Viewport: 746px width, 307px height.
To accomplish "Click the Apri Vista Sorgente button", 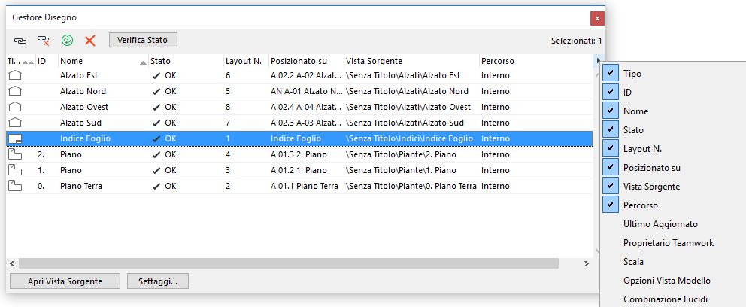I will click(x=64, y=281).
